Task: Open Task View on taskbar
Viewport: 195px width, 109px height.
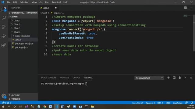Action: click(x=20, y=107)
